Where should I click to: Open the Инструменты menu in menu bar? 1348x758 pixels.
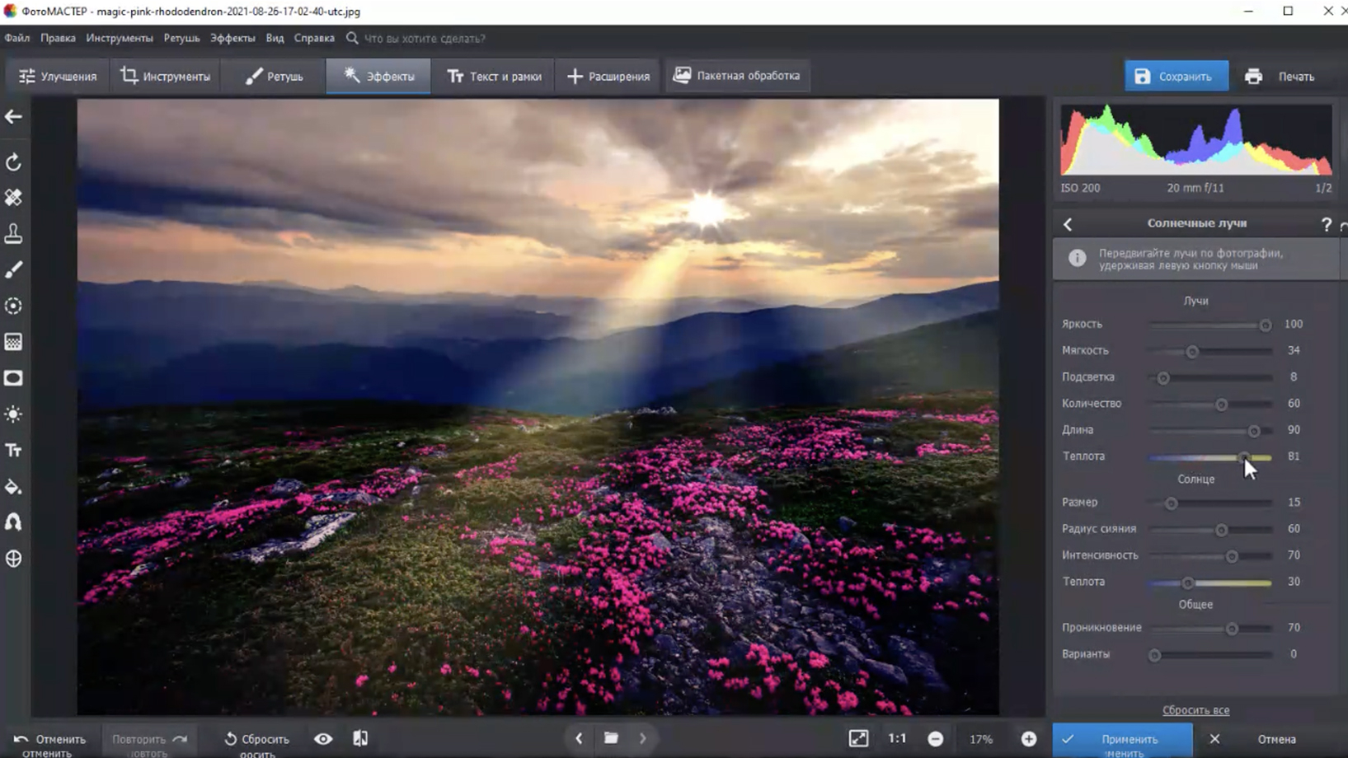(120, 38)
